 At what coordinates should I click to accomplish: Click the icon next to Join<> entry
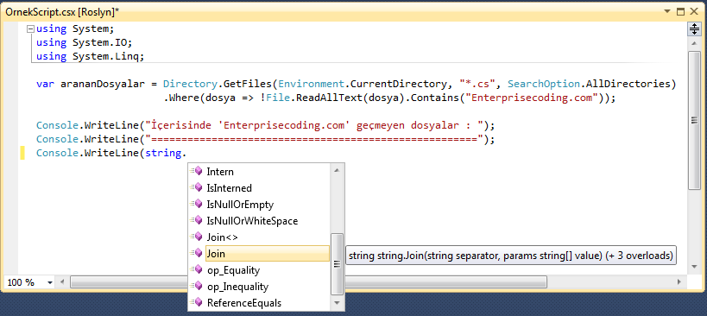point(197,237)
